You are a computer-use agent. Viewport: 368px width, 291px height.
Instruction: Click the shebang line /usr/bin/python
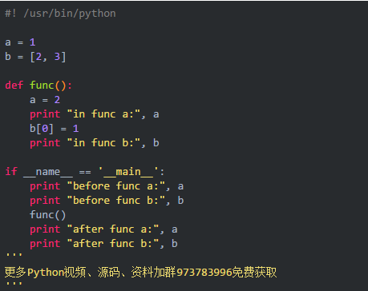(x=60, y=14)
